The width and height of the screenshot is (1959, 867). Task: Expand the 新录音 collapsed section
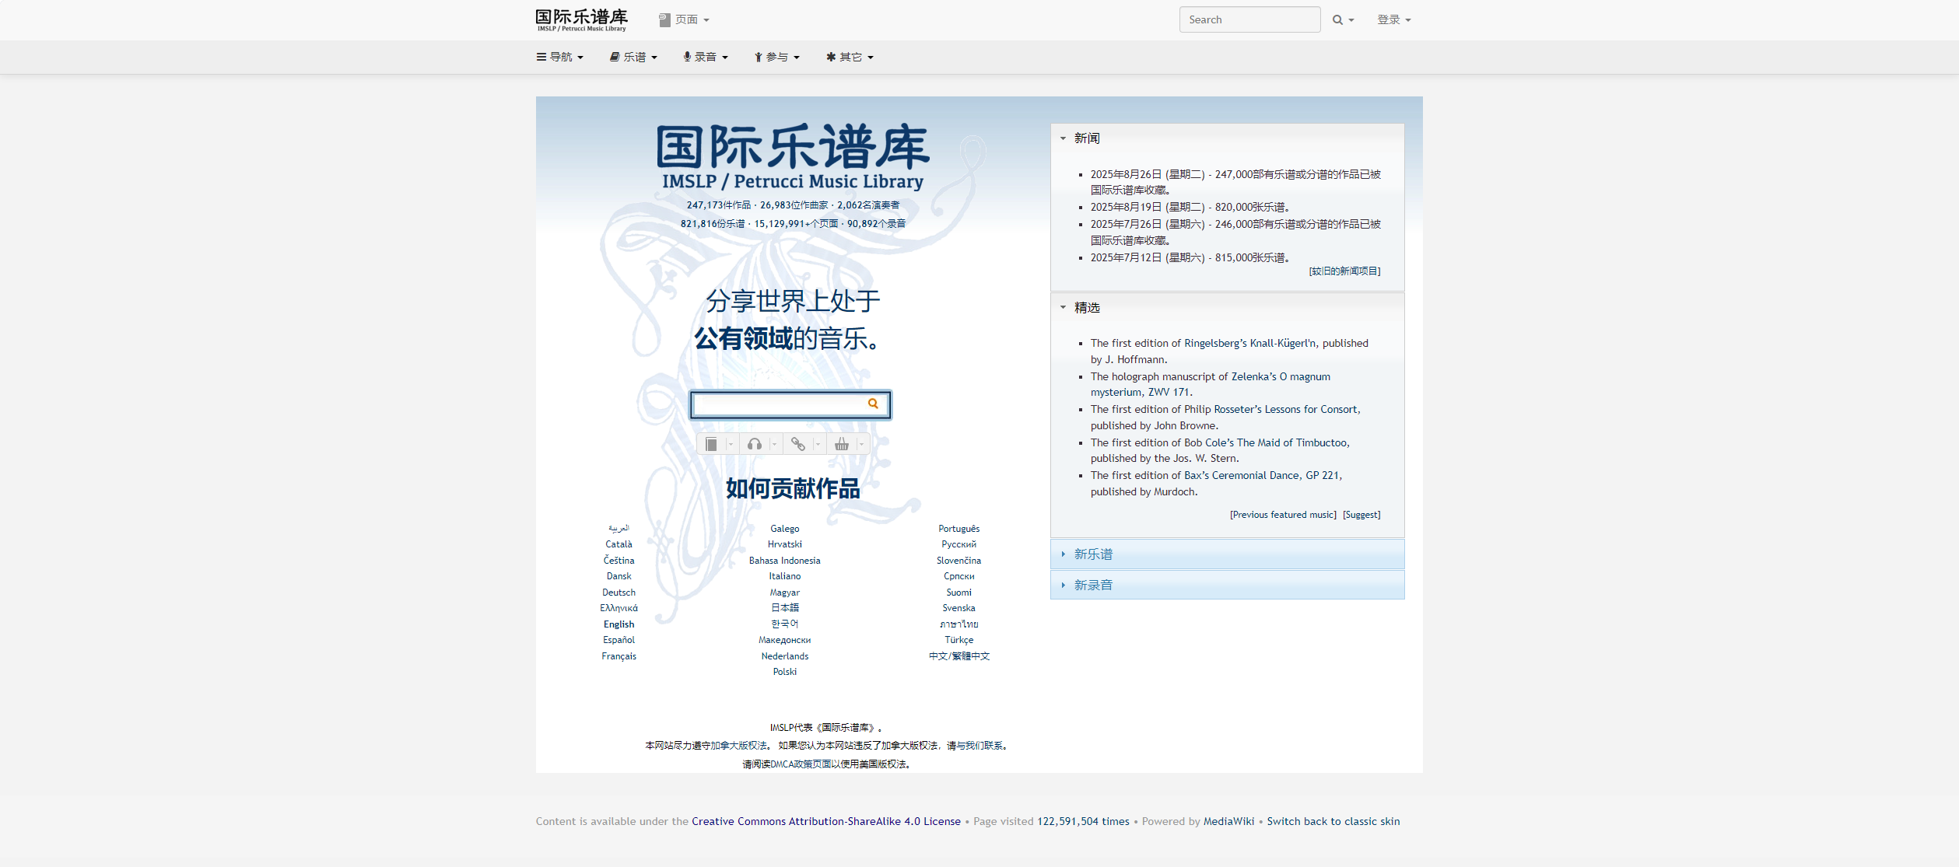[1092, 585]
